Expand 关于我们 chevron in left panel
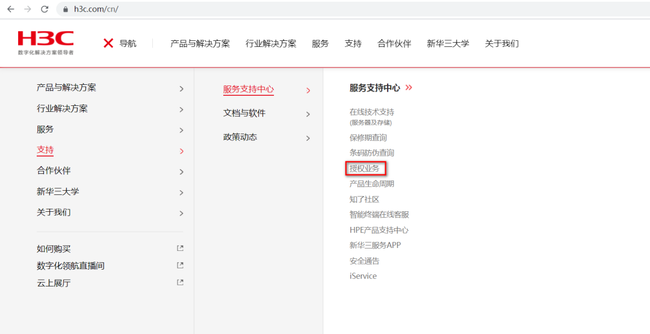Viewport: 650px width, 334px height. [x=181, y=214]
